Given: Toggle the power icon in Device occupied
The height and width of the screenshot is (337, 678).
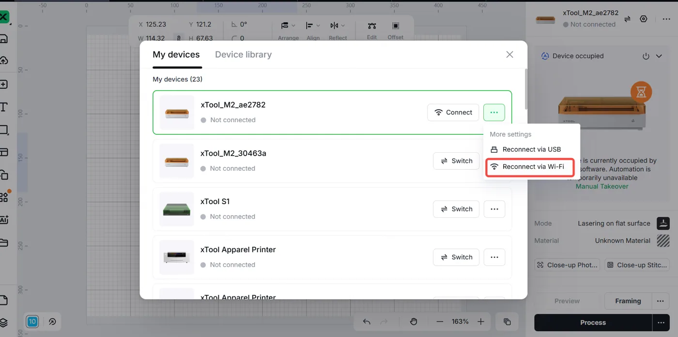Looking at the screenshot, I should click(646, 56).
